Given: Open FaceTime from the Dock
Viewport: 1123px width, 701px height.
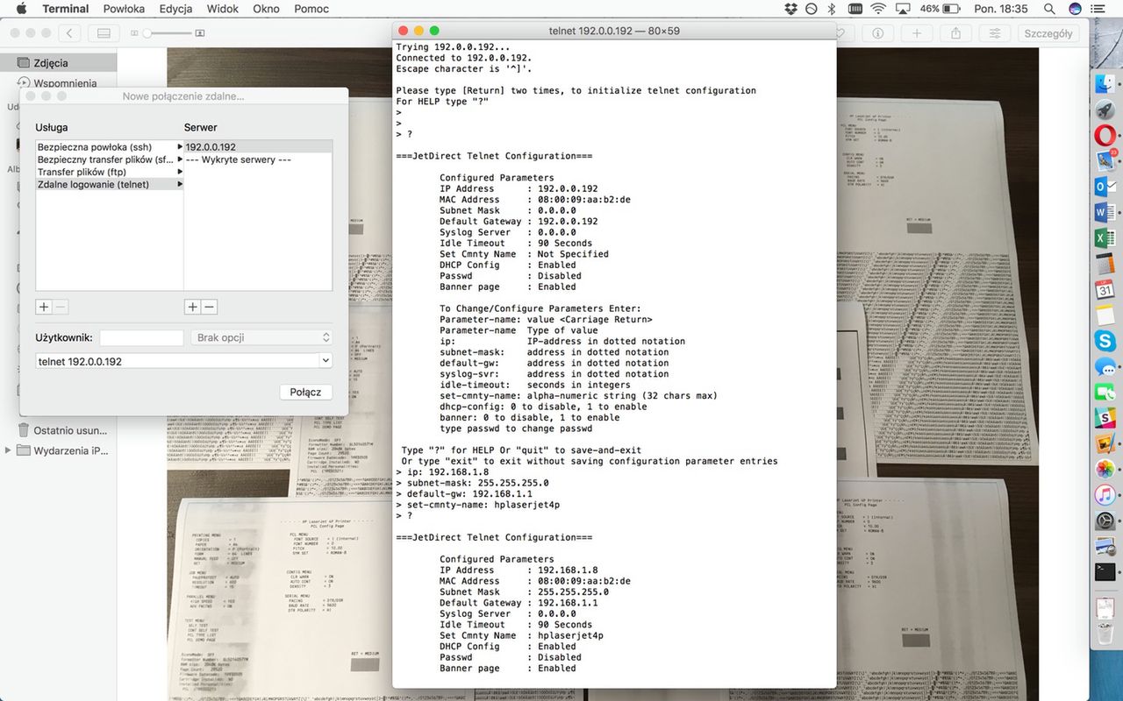Looking at the screenshot, I should [1105, 393].
